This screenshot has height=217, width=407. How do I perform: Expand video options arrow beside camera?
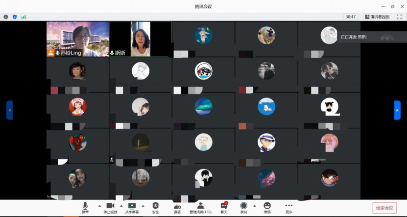(x=121, y=206)
